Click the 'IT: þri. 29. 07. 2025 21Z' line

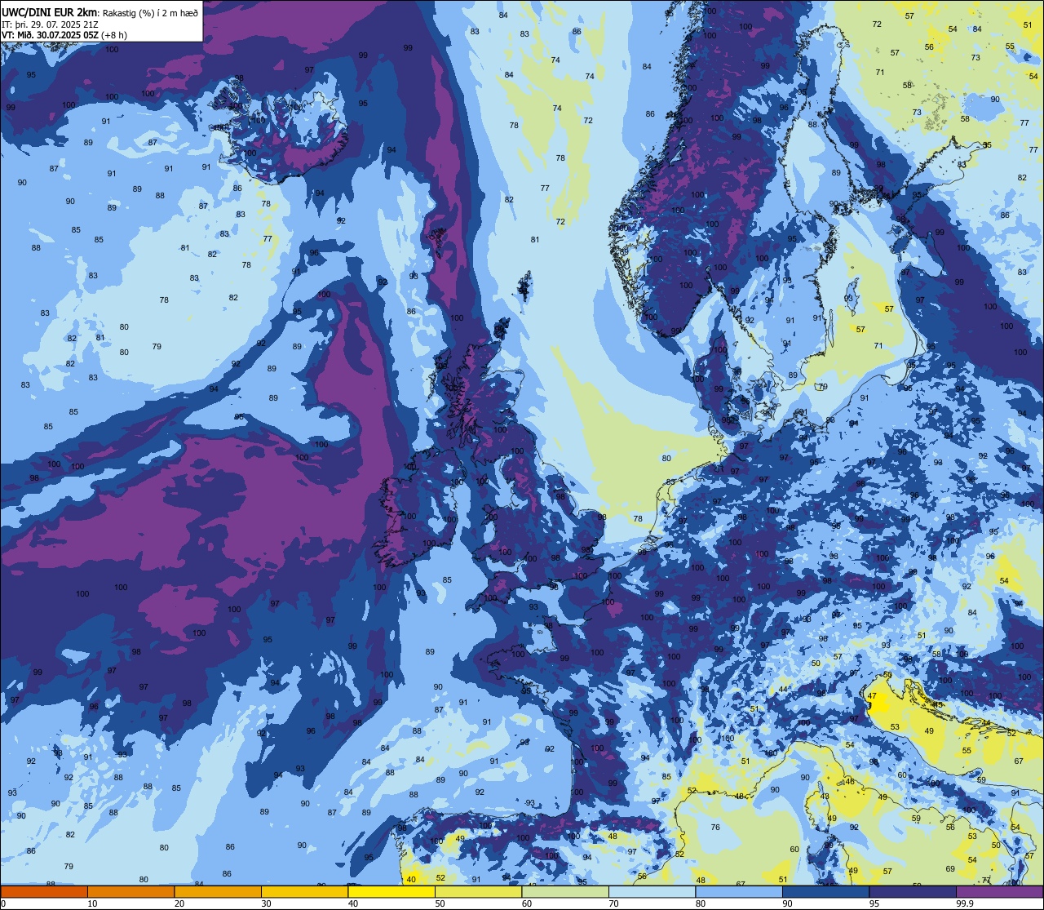pos(50,24)
